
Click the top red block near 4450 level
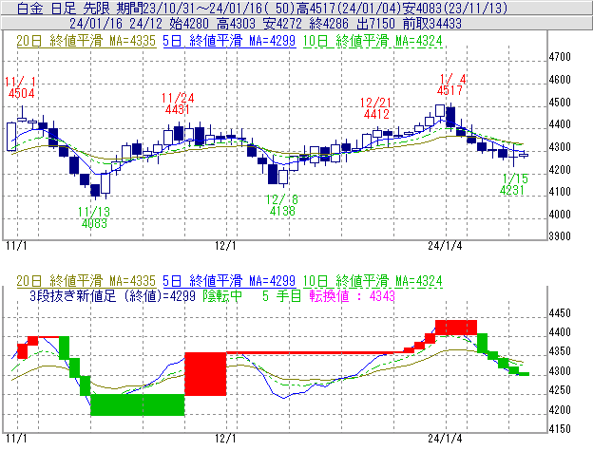tap(456, 328)
